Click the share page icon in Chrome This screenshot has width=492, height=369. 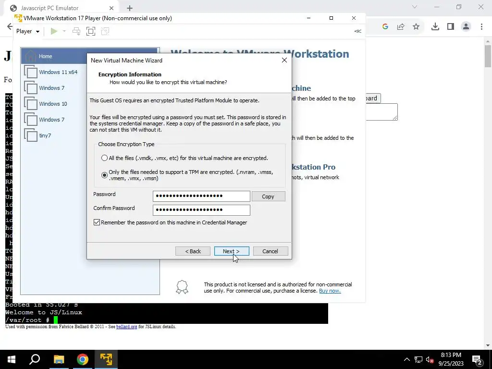point(401,27)
